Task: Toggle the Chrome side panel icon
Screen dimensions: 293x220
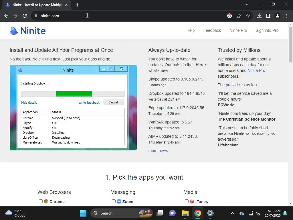Action: coord(268,16)
